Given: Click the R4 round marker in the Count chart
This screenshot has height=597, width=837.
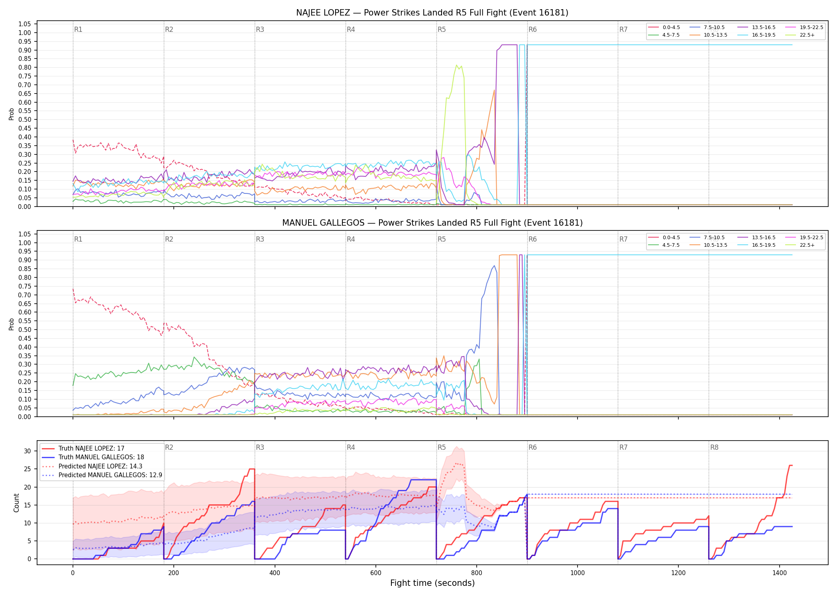Looking at the screenshot, I should pos(351,447).
